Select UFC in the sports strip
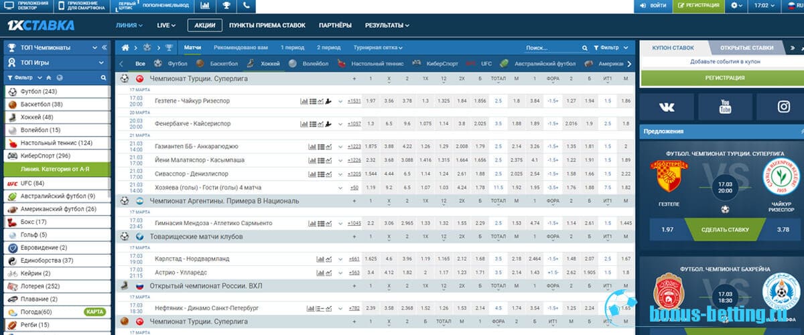 point(479,64)
